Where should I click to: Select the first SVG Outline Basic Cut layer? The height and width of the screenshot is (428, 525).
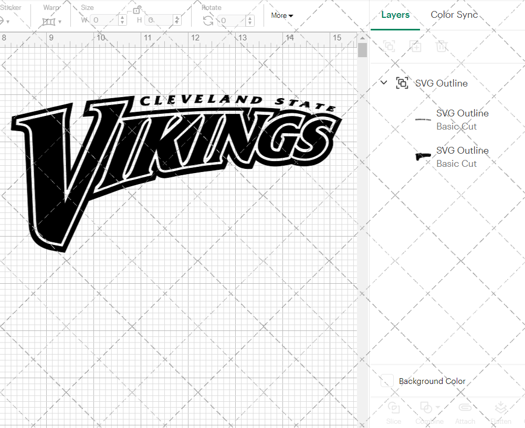tap(463, 120)
